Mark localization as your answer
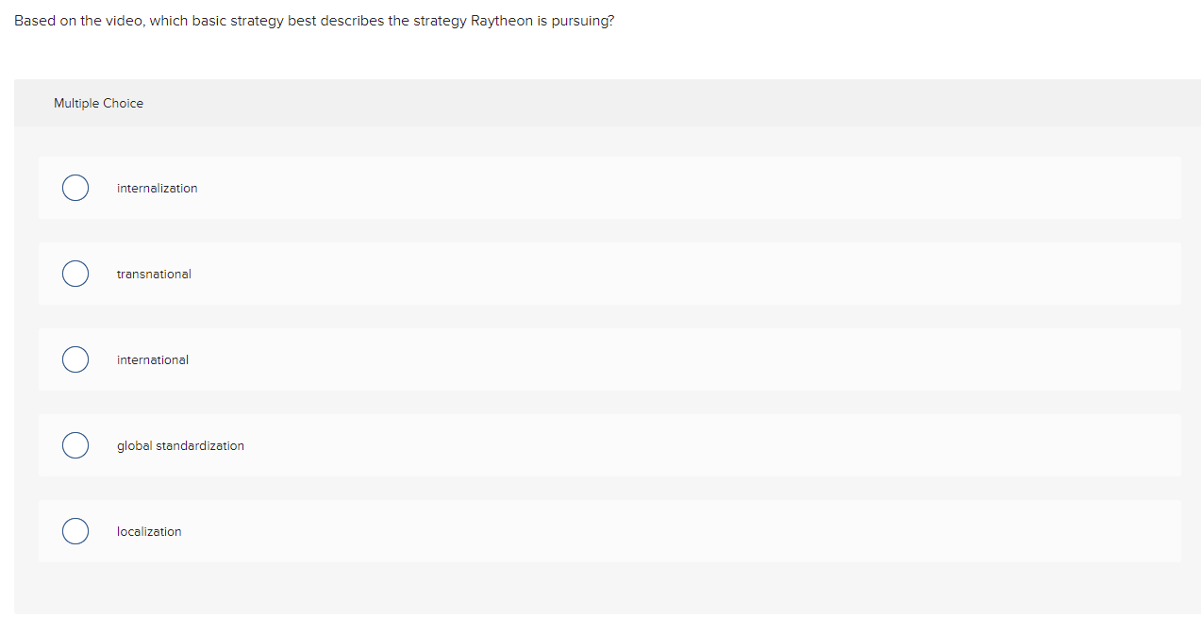1201x617 pixels. pyautogui.click(x=148, y=531)
